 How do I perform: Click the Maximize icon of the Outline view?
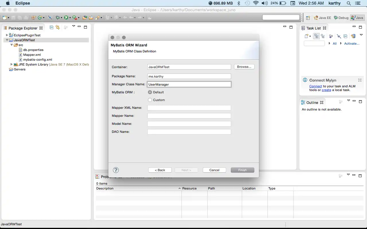pos(360,102)
